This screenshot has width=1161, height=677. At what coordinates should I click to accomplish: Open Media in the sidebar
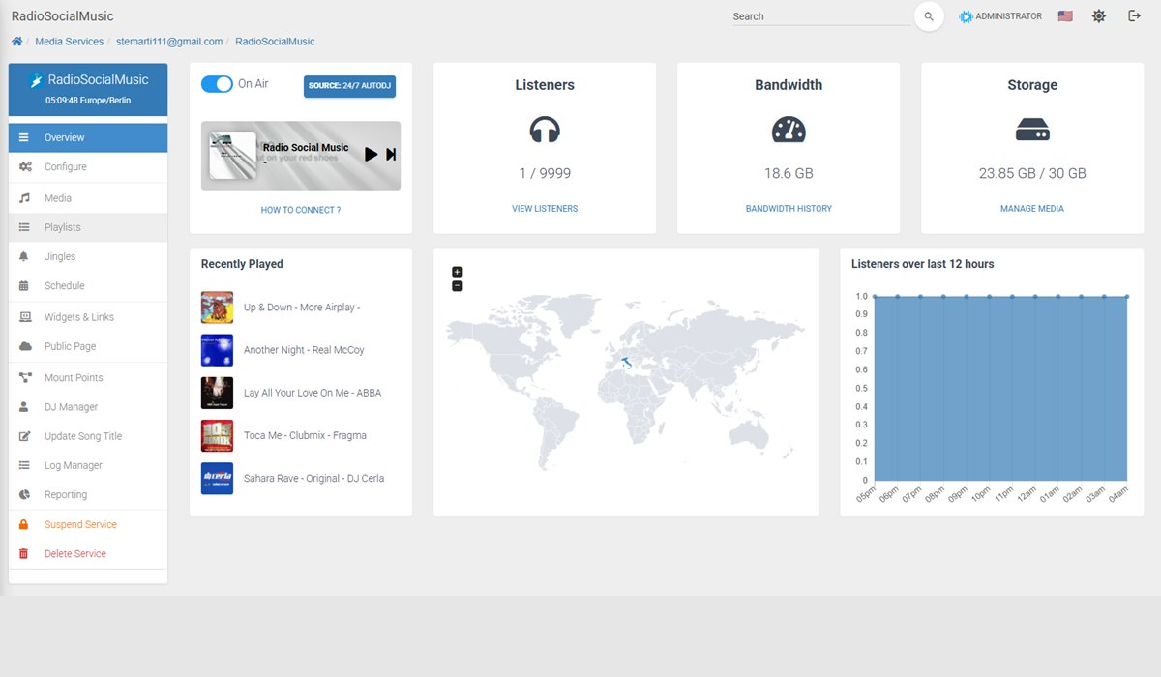click(88, 198)
